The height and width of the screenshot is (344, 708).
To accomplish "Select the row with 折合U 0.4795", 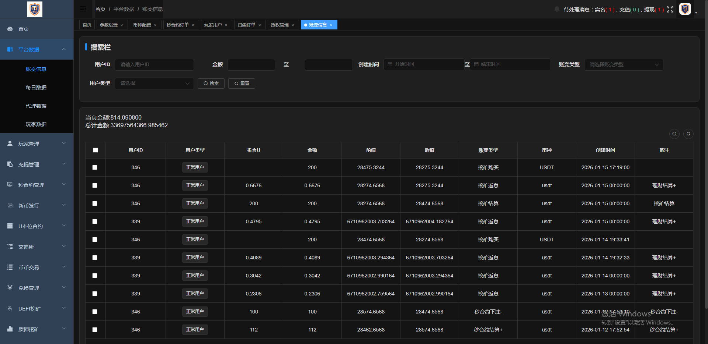I will 95,221.
